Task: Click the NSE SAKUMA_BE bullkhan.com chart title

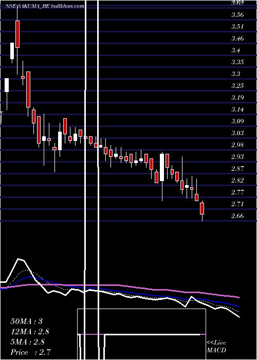Action: [x=45, y=6]
